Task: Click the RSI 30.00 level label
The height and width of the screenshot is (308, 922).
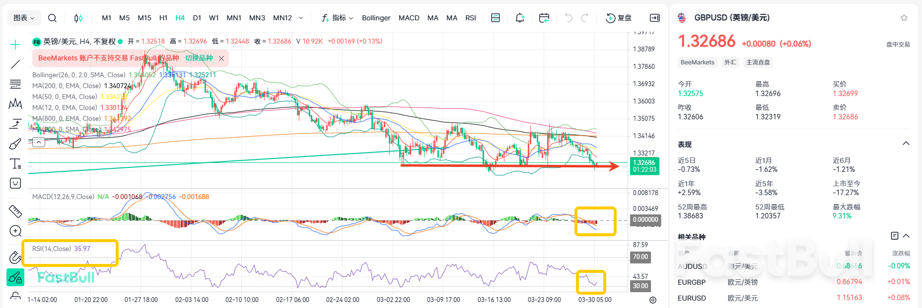Action: (x=640, y=286)
